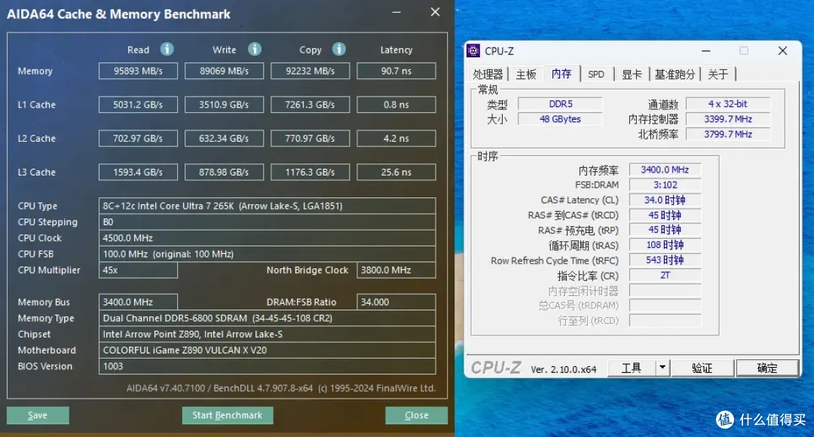The width and height of the screenshot is (814, 437).
Task: Click the DRAM:FSB Ratio value 34.000
Action: point(396,302)
